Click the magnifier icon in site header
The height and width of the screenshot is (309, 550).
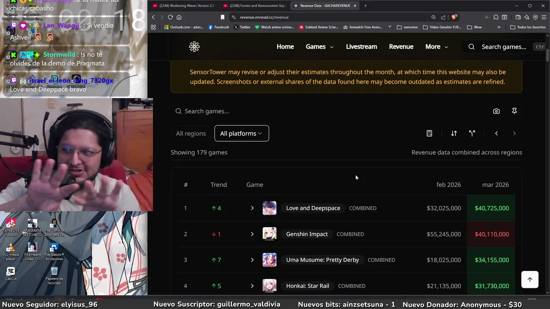pyautogui.click(x=471, y=47)
